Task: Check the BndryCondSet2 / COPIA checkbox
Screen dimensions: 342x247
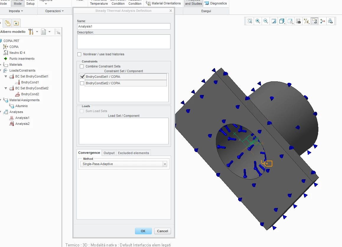Action: click(x=82, y=83)
